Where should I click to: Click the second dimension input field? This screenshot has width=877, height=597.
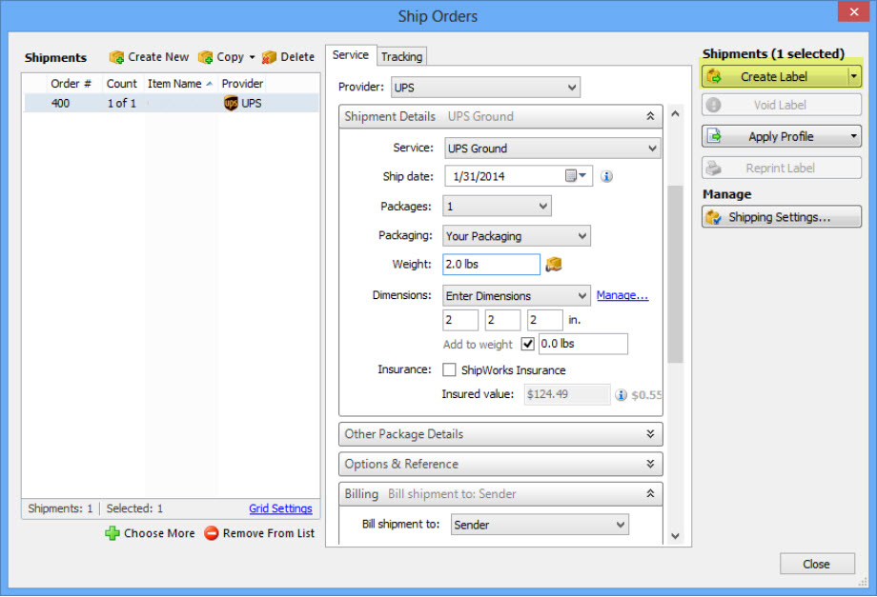(502, 320)
